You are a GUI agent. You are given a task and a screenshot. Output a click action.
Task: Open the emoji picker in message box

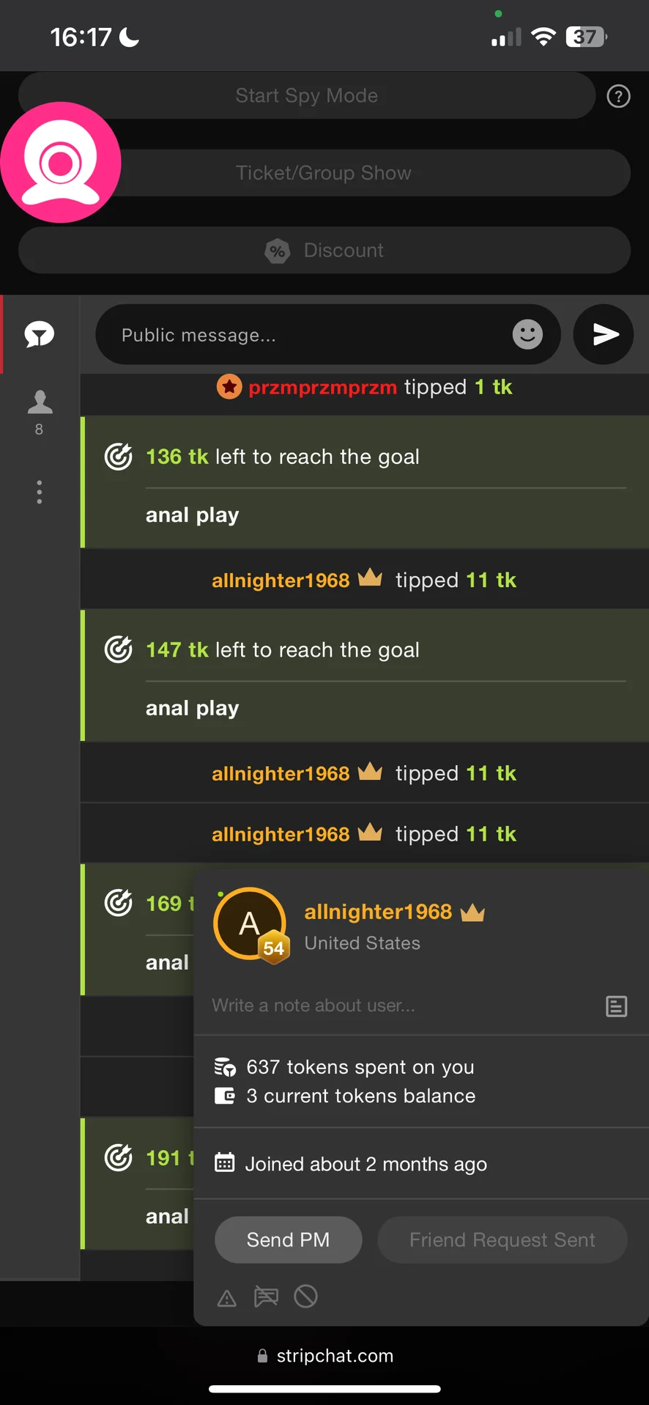tap(527, 335)
